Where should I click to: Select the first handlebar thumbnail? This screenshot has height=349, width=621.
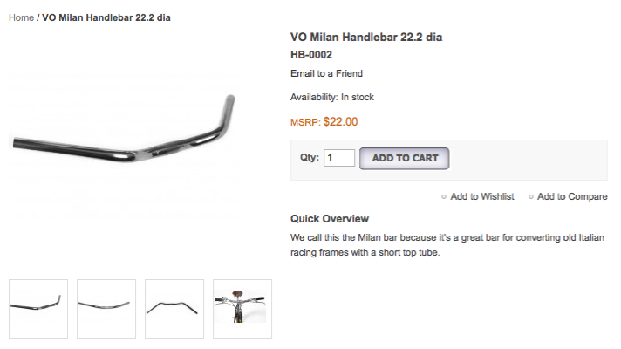(x=38, y=308)
